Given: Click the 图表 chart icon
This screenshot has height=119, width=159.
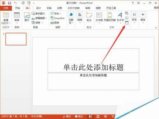Looking at the screenshot, I should [55, 23].
